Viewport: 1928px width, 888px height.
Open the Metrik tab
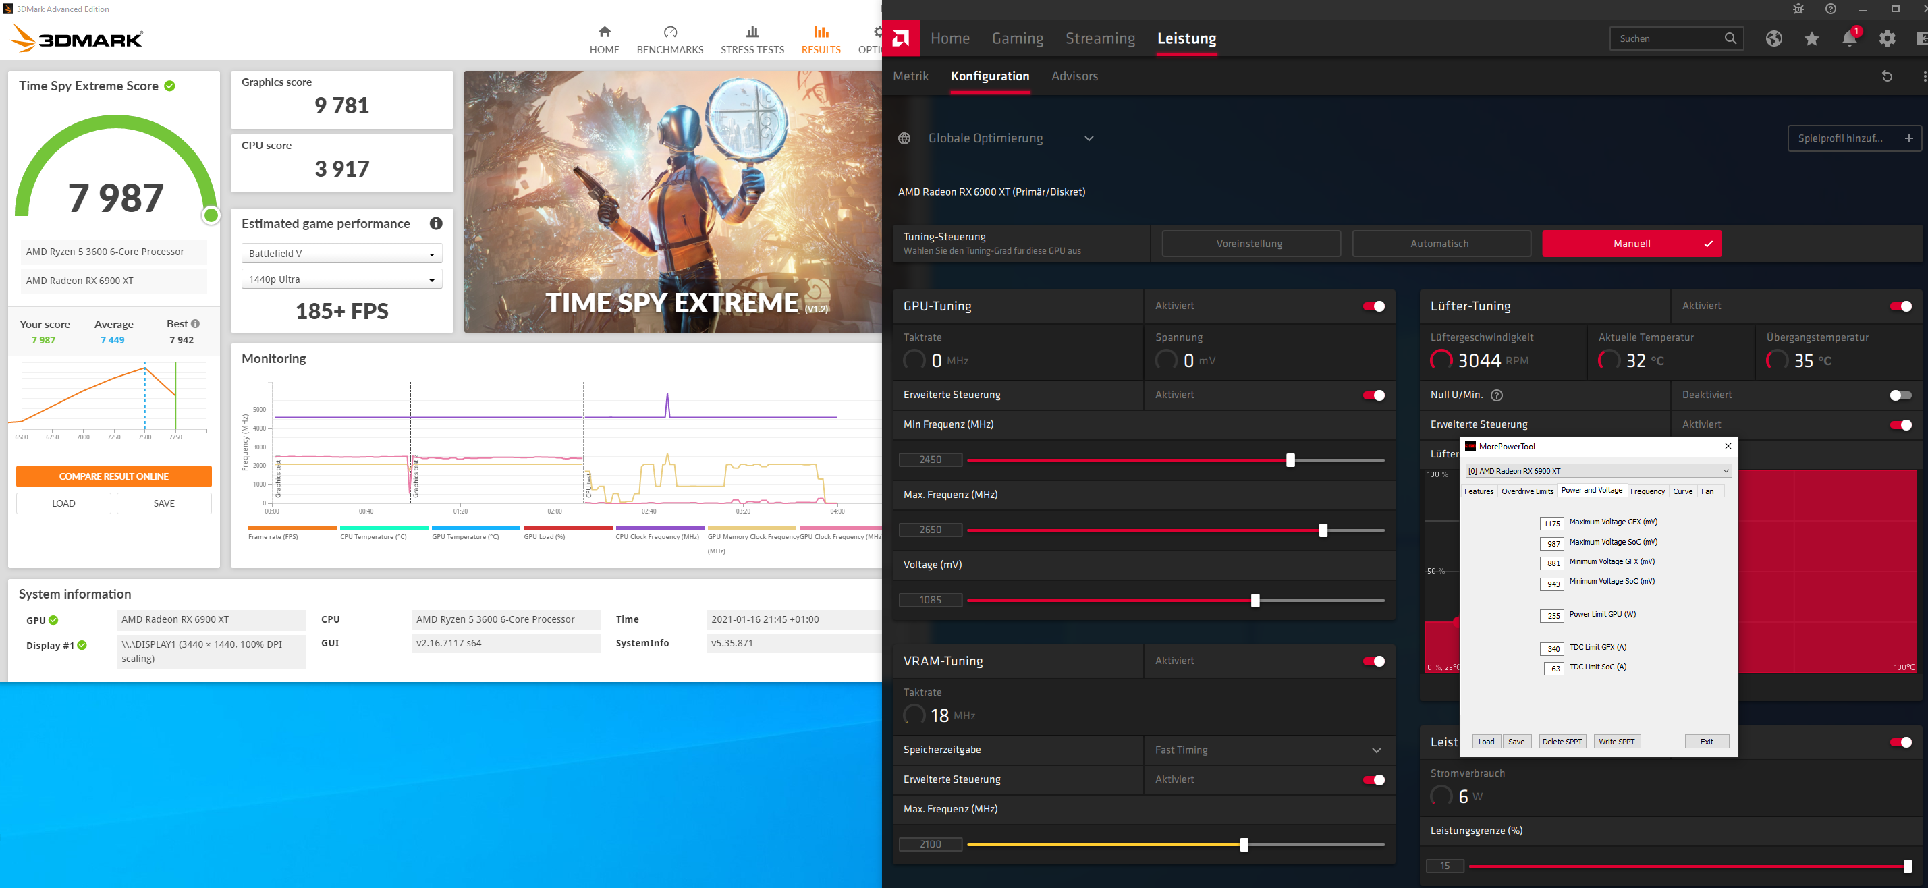point(910,76)
